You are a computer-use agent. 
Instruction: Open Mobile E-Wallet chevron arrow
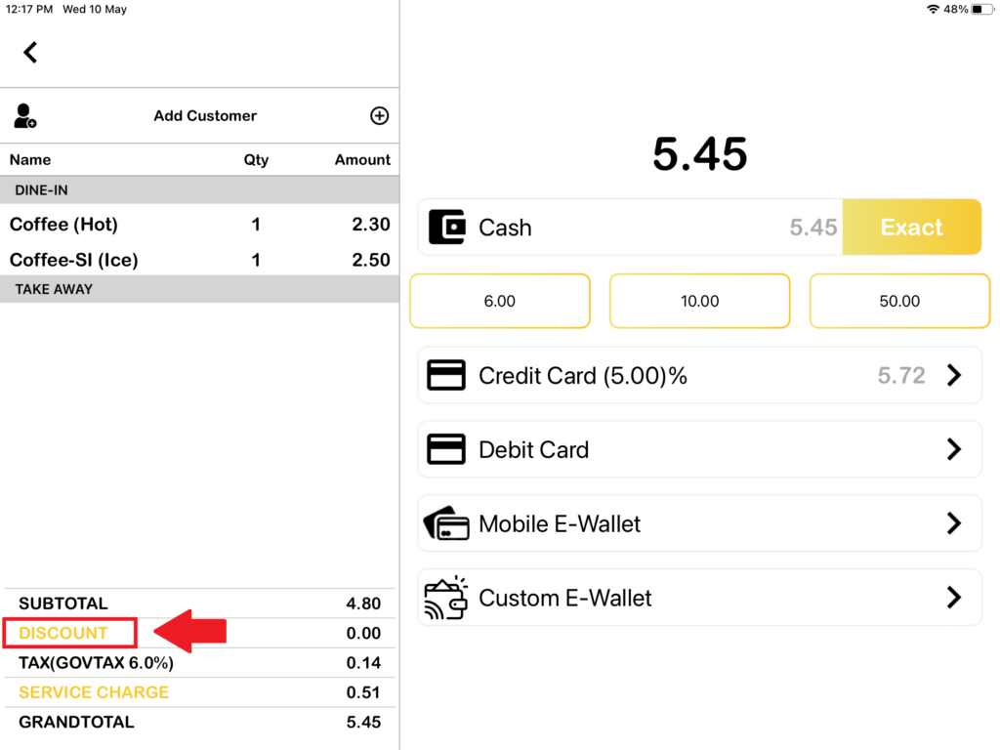coord(954,523)
